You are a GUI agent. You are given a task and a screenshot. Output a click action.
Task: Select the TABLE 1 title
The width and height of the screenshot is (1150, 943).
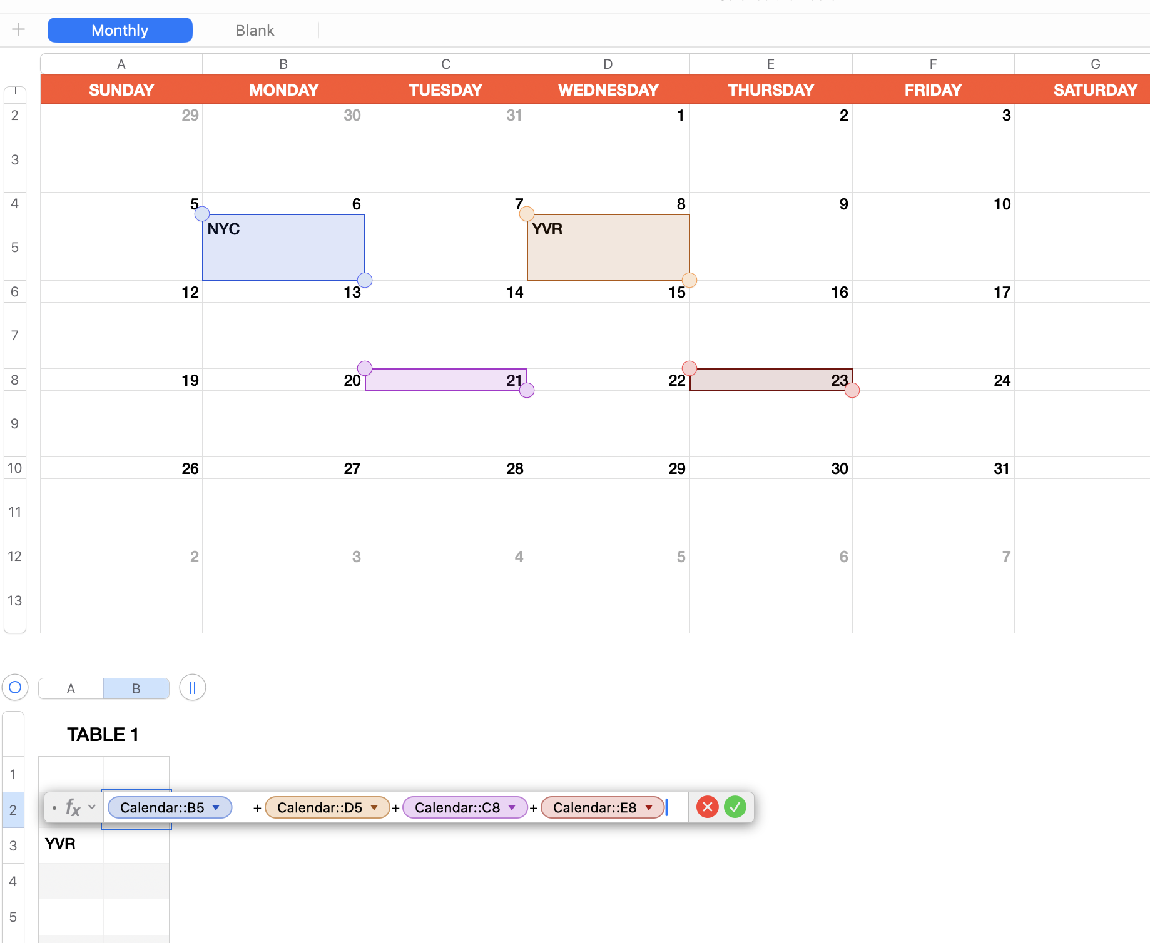click(x=103, y=735)
